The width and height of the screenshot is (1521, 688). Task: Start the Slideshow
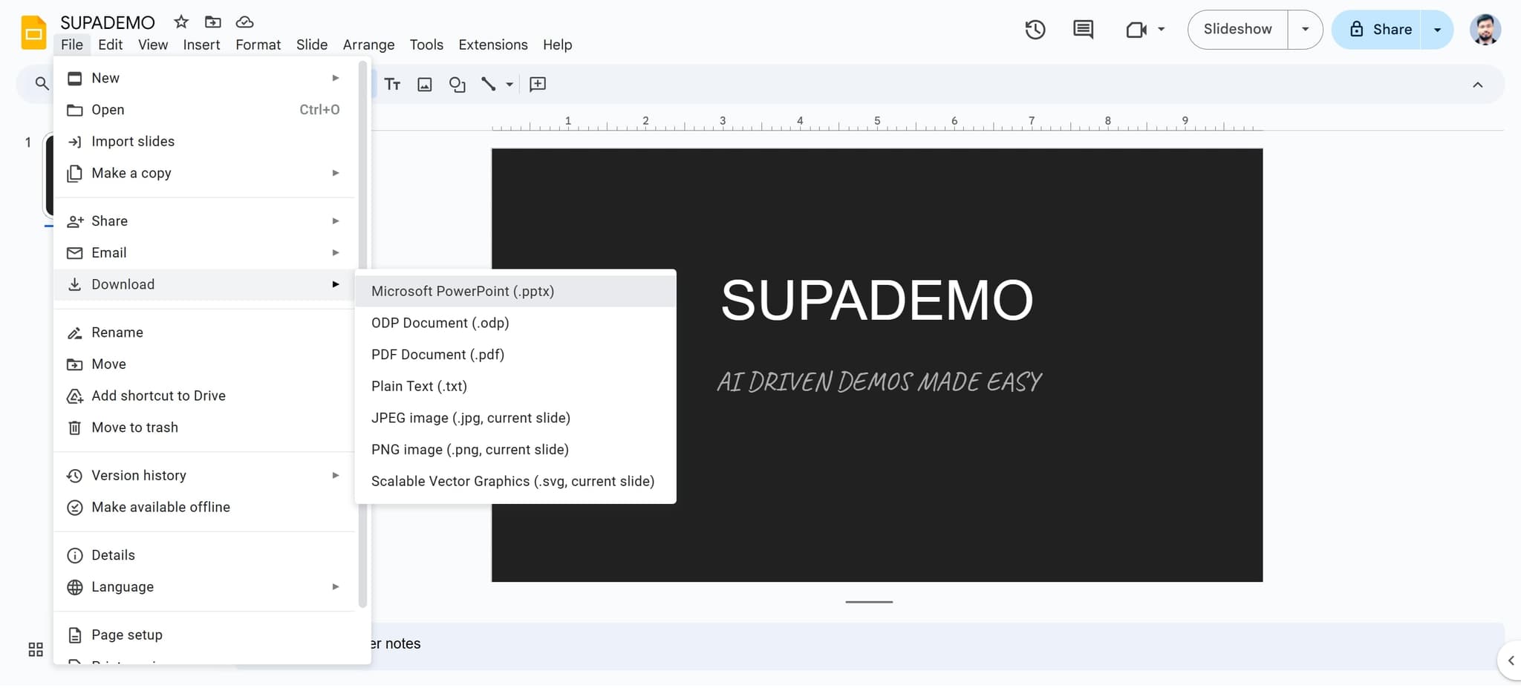click(x=1236, y=30)
